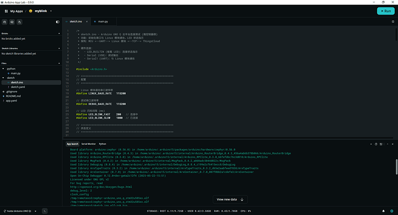Click the editor vertical scrollbar
The height and width of the screenshot is (215, 398).
[x=396, y=34]
